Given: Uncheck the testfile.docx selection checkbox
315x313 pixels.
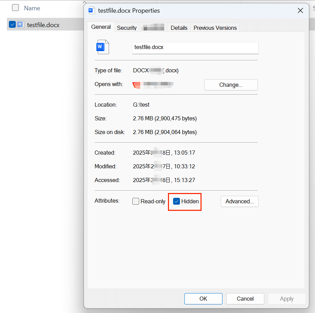Looking at the screenshot, I should [12, 24].
